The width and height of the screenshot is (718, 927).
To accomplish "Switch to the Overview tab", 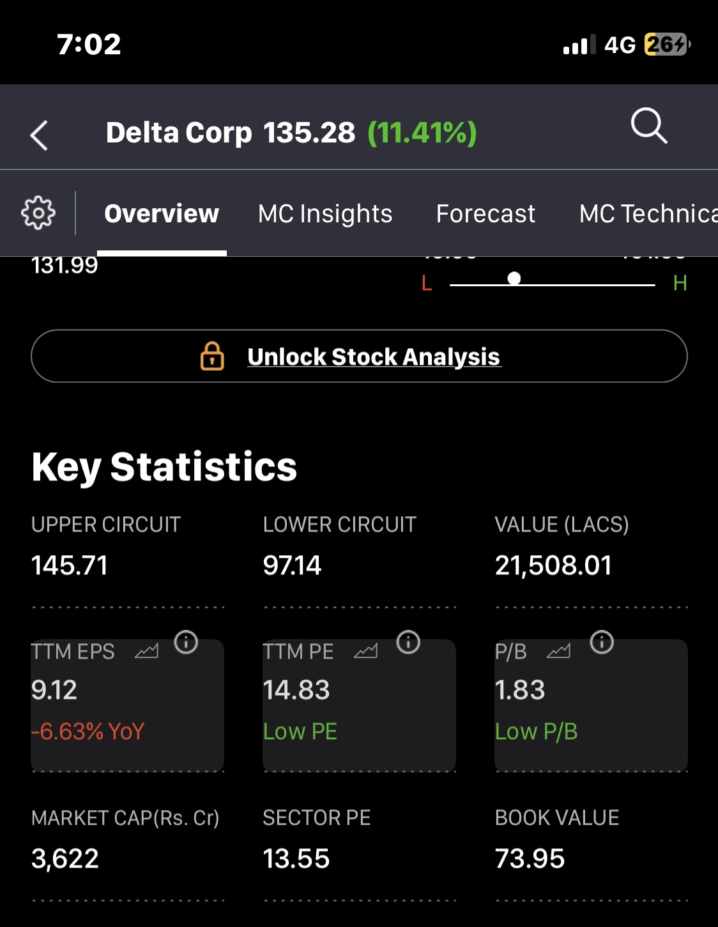I will tap(162, 213).
